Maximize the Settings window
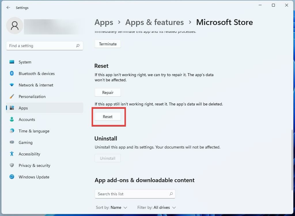The image size is (295, 216). pos(273,5)
